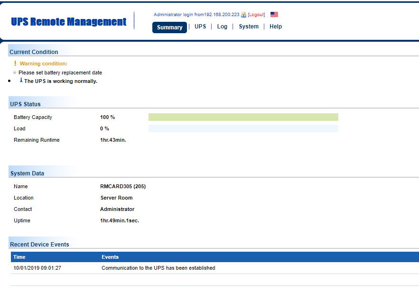
Task: Open the Help menu
Action: click(276, 27)
